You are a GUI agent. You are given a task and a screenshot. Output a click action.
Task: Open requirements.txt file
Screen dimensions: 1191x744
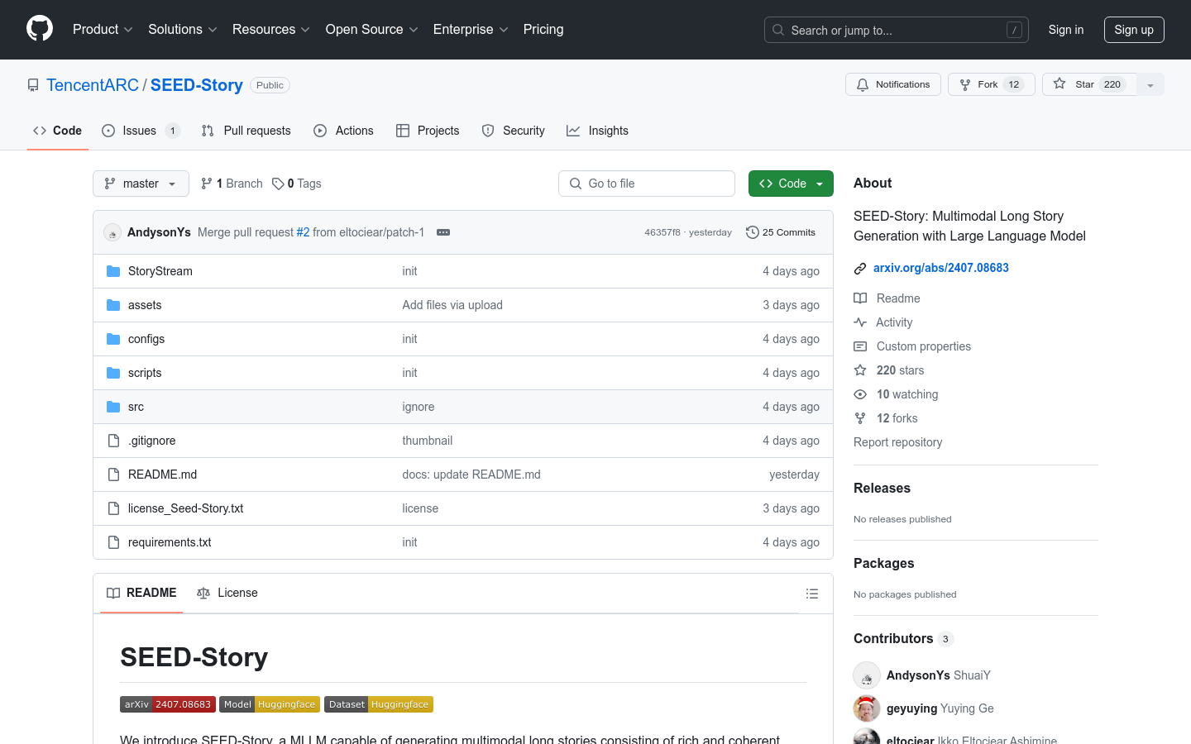point(170,542)
